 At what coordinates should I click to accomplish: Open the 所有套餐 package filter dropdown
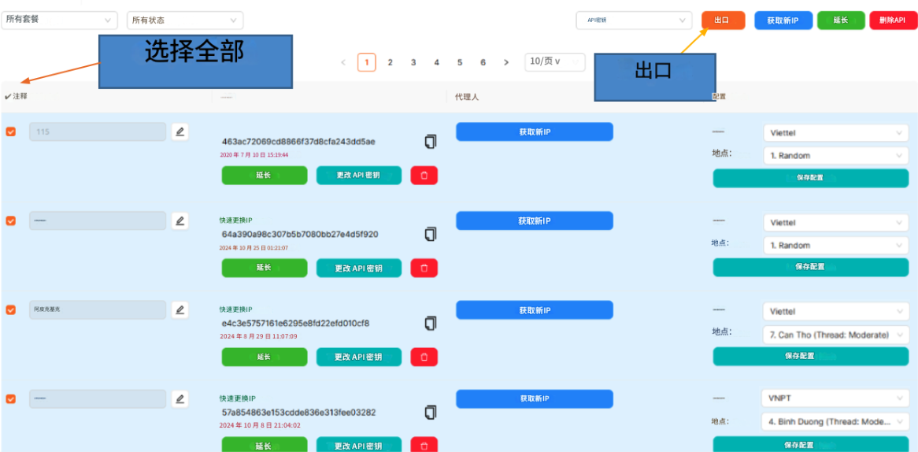click(x=59, y=20)
